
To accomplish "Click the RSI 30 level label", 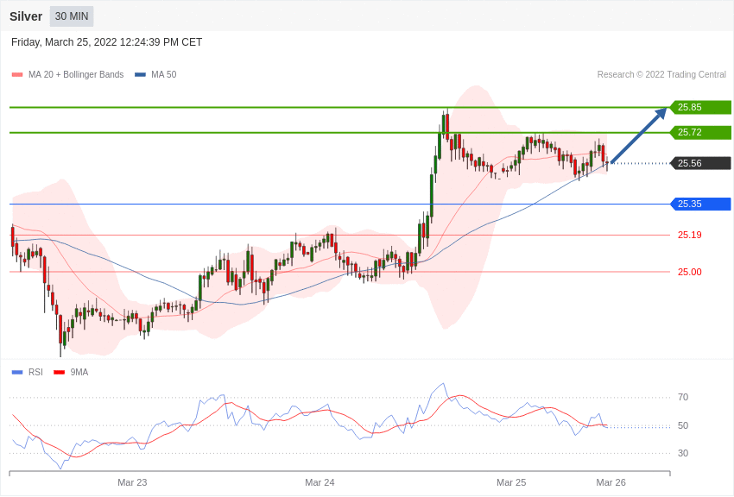I will click(x=683, y=453).
